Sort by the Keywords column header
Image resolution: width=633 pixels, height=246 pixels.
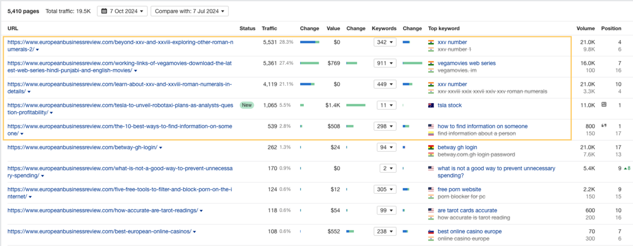click(x=384, y=28)
